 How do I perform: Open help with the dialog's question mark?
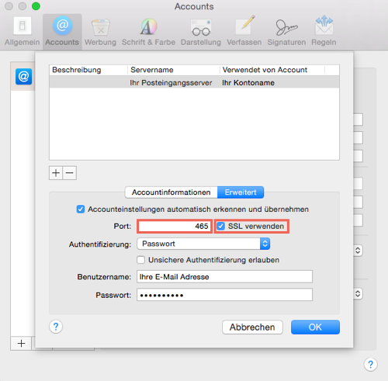[56, 327]
